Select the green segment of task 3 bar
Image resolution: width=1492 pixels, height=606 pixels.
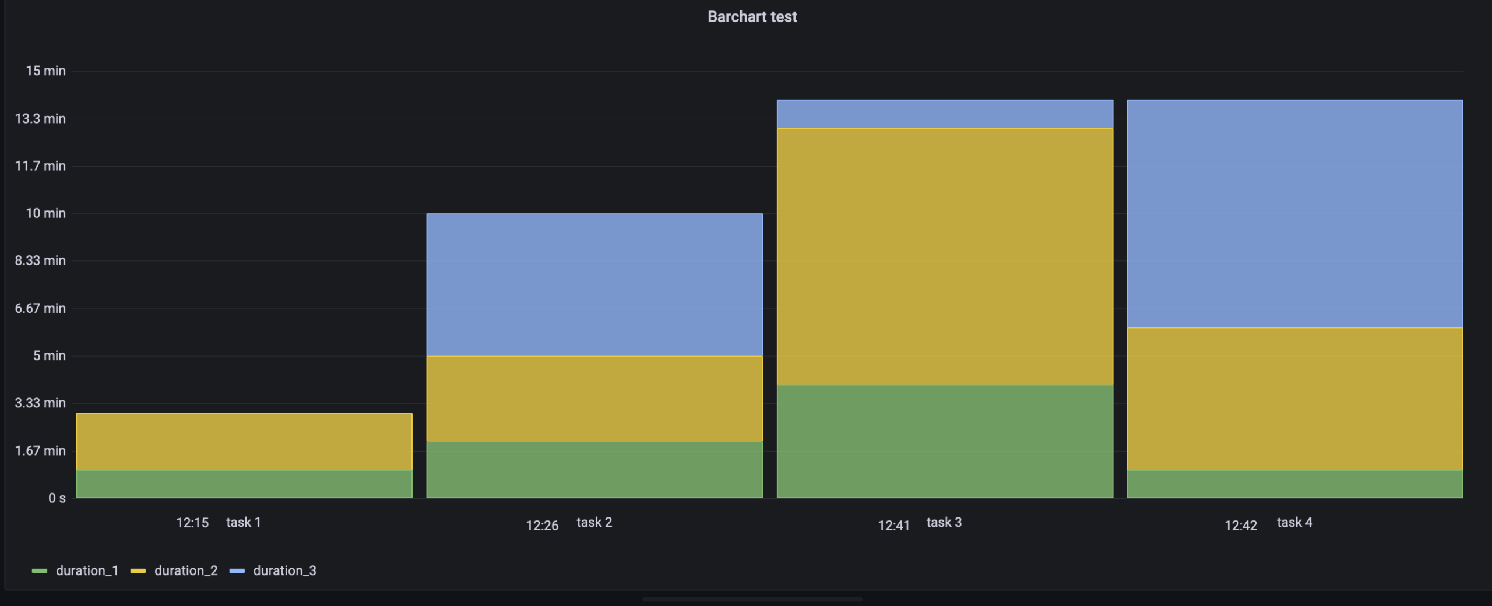coord(945,441)
